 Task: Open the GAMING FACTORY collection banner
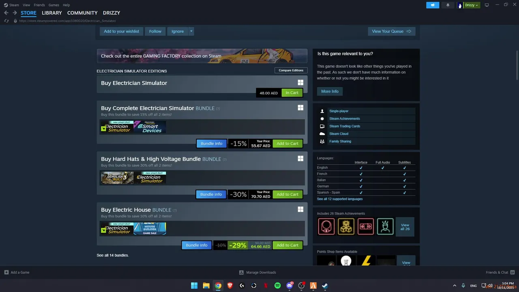click(202, 56)
